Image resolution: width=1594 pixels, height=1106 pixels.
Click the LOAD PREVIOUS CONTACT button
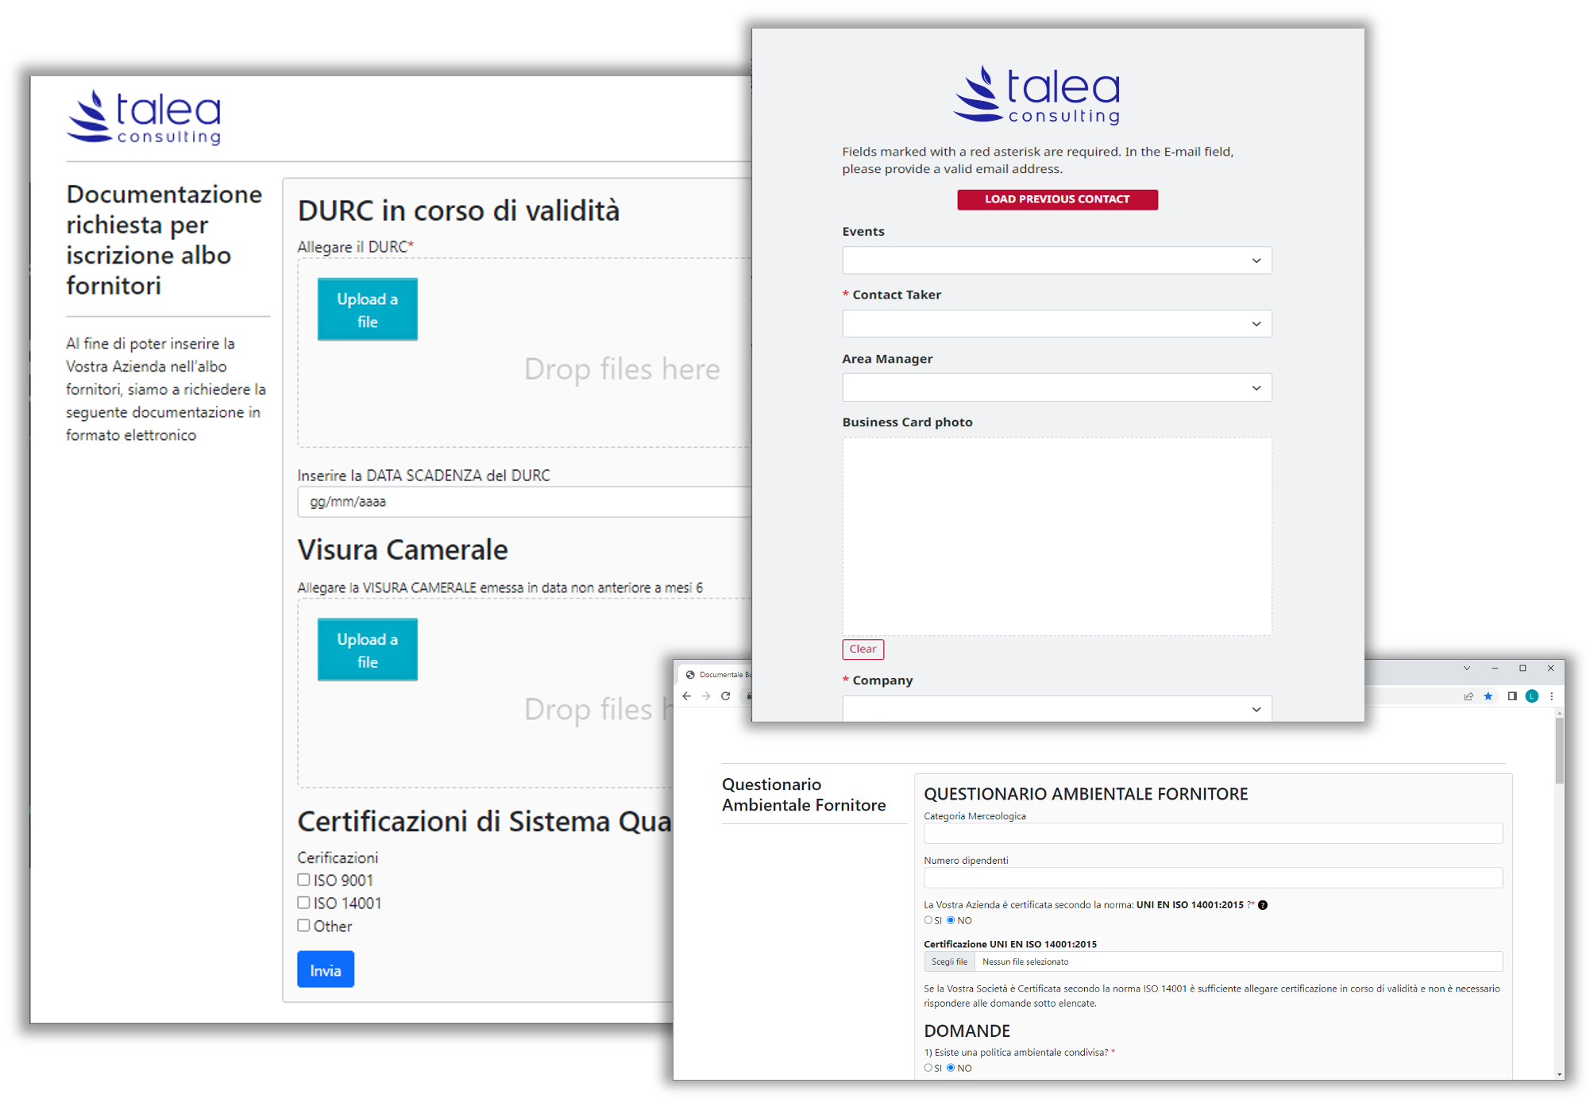tap(1057, 199)
